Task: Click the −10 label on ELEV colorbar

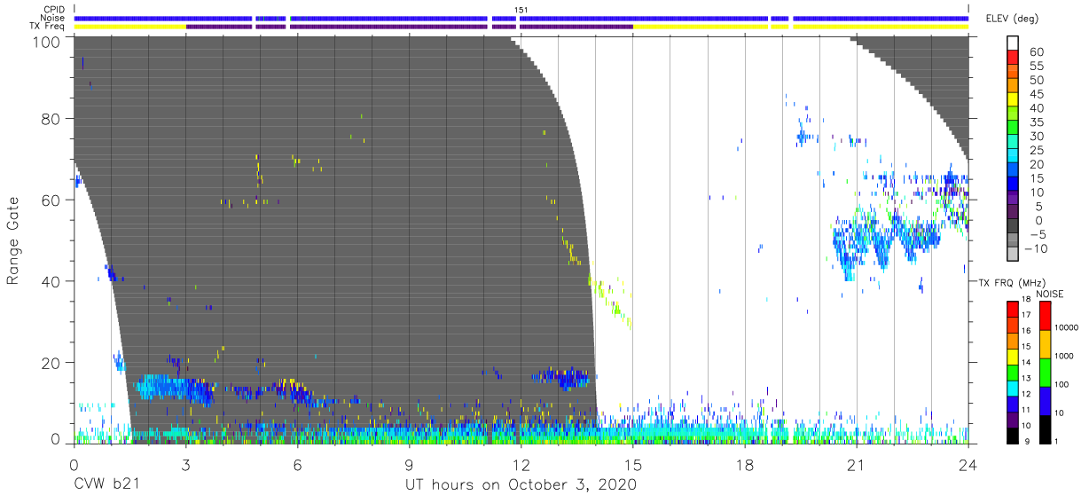Action: [x=1038, y=248]
